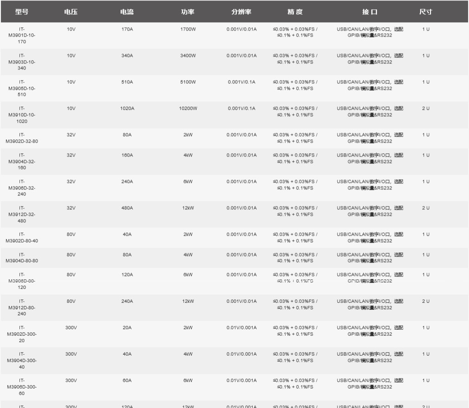
Task: Click the 型号 column header
Action: coord(22,12)
